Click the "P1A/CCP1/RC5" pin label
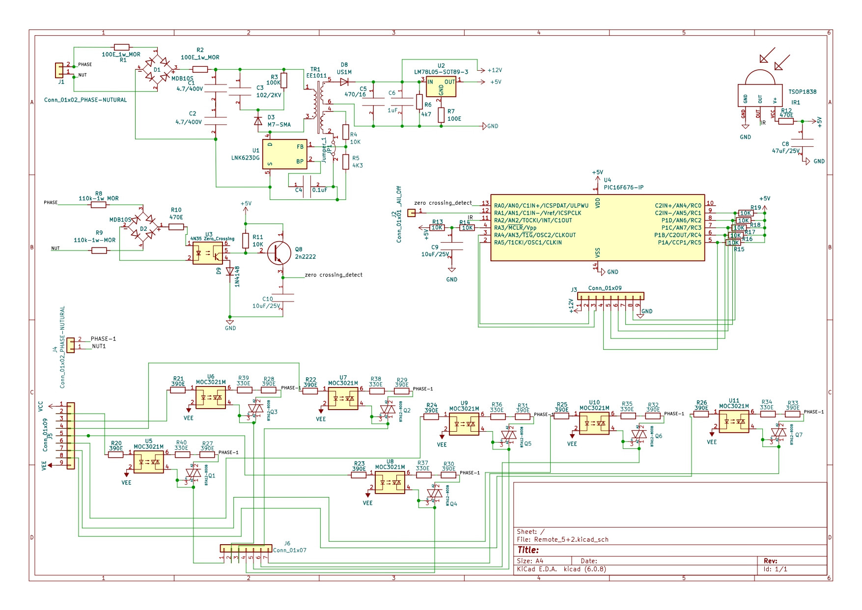This screenshot has width=862, height=610. click(680, 243)
